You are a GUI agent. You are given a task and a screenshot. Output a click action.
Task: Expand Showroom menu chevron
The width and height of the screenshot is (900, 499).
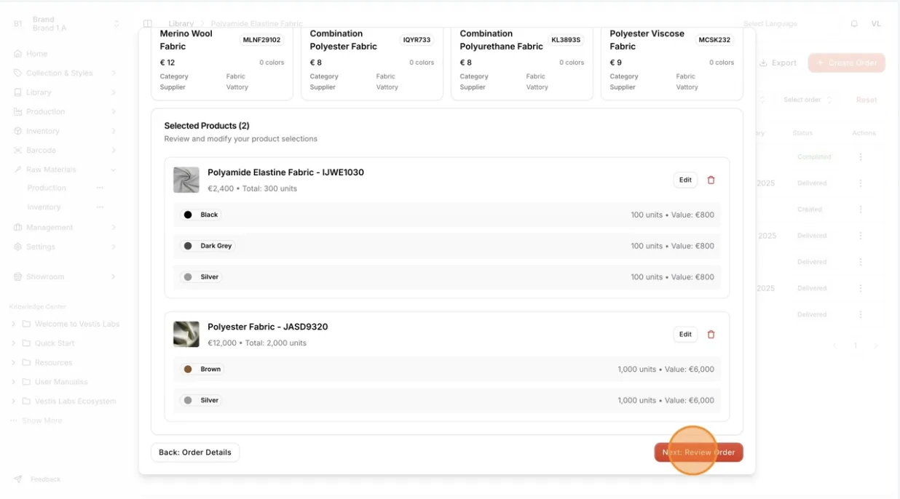(x=114, y=276)
